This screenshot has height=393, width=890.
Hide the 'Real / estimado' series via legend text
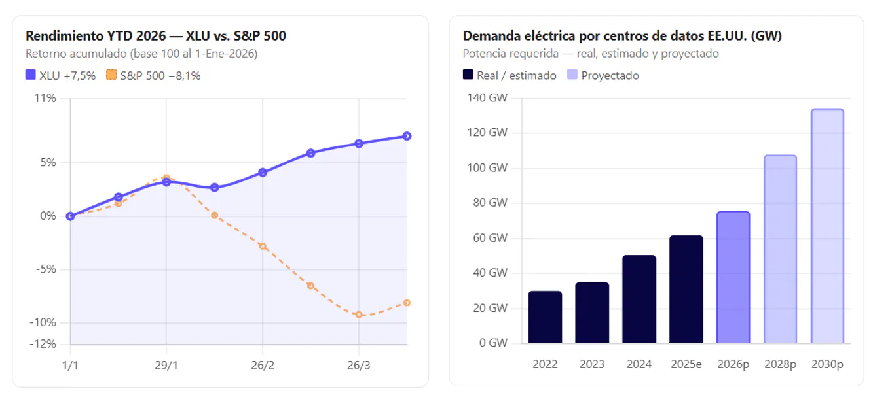(517, 75)
